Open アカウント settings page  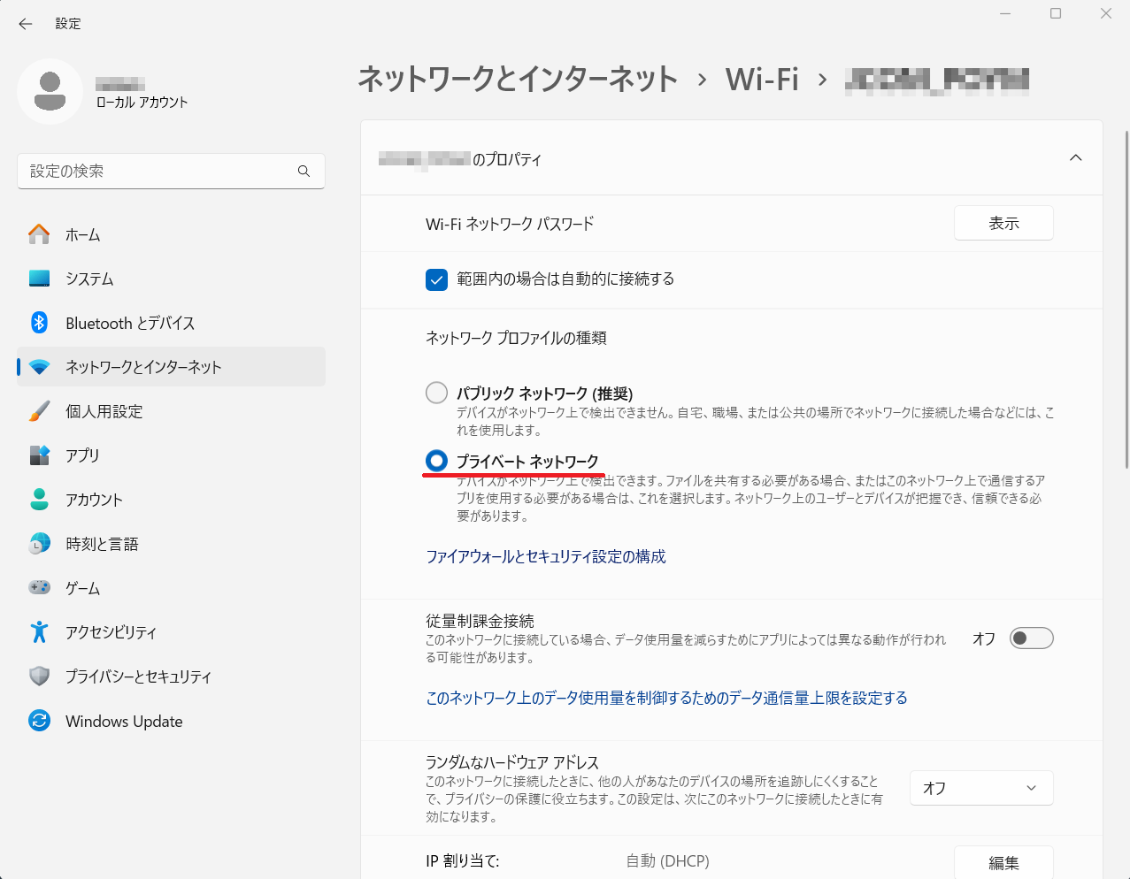(172, 500)
